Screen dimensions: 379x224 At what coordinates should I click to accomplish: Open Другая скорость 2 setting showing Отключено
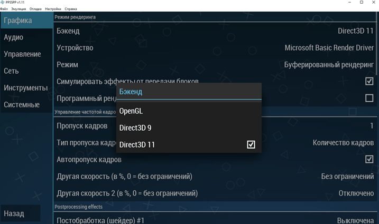pyautogui.click(x=215, y=193)
